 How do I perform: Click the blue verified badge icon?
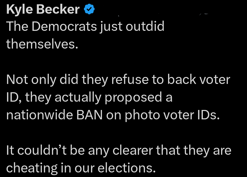pos(89,9)
